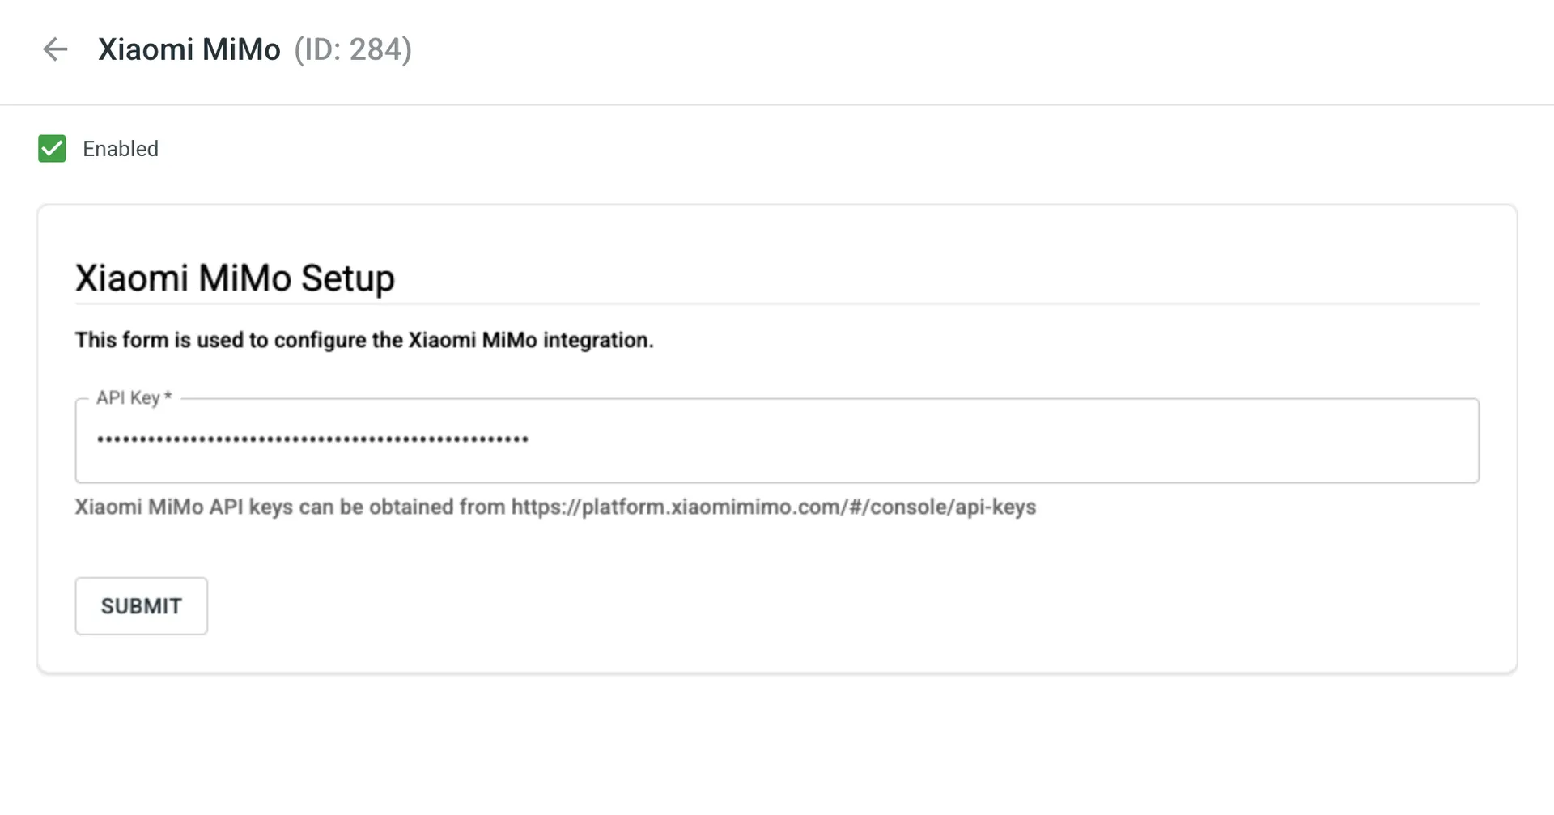Click the Xiaomi MiMo page title
This screenshot has height=815, width=1554.
coord(189,49)
